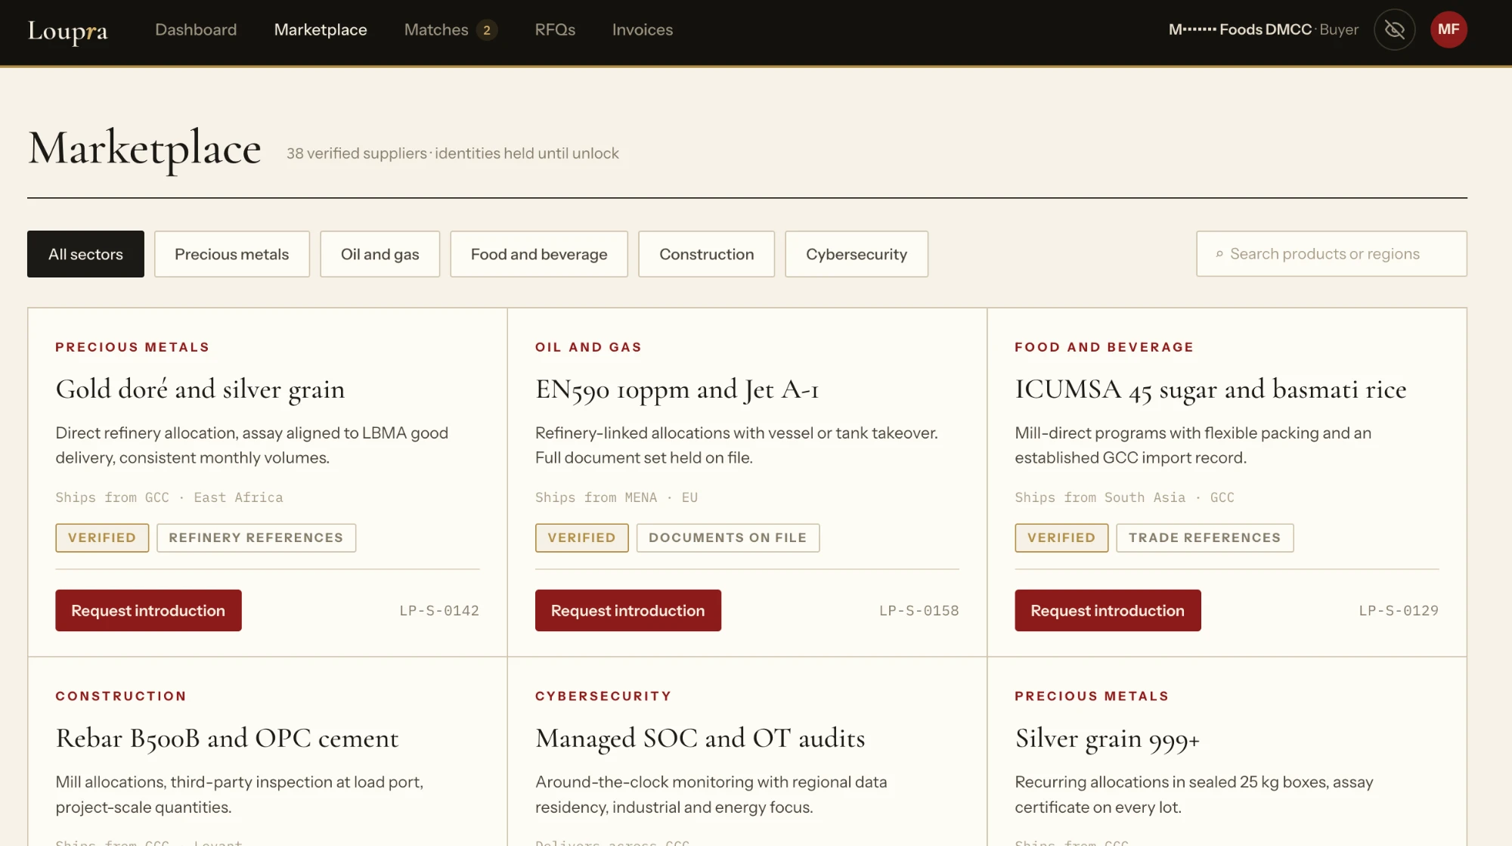Filter by Food and beverage sector
Image resolution: width=1512 pixels, height=846 pixels.
click(x=539, y=254)
